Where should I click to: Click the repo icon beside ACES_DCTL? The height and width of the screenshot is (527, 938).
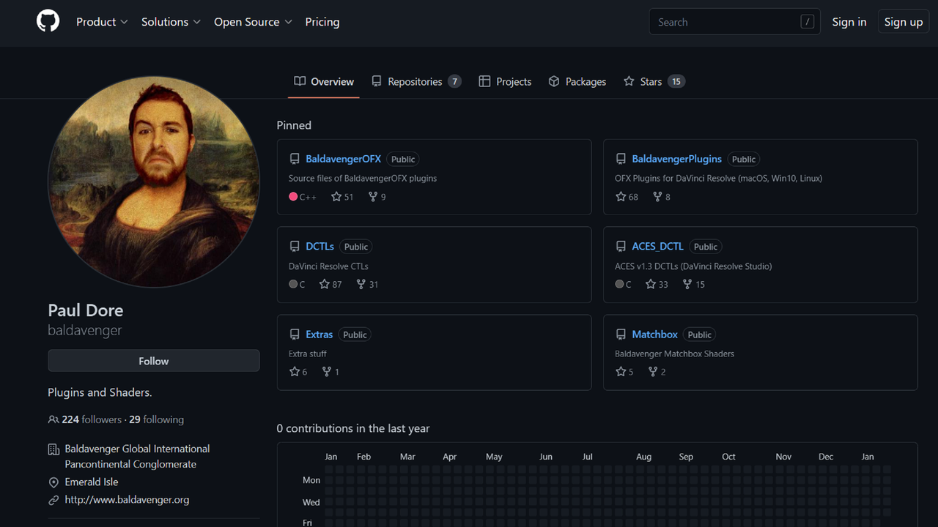[x=621, y=247]
